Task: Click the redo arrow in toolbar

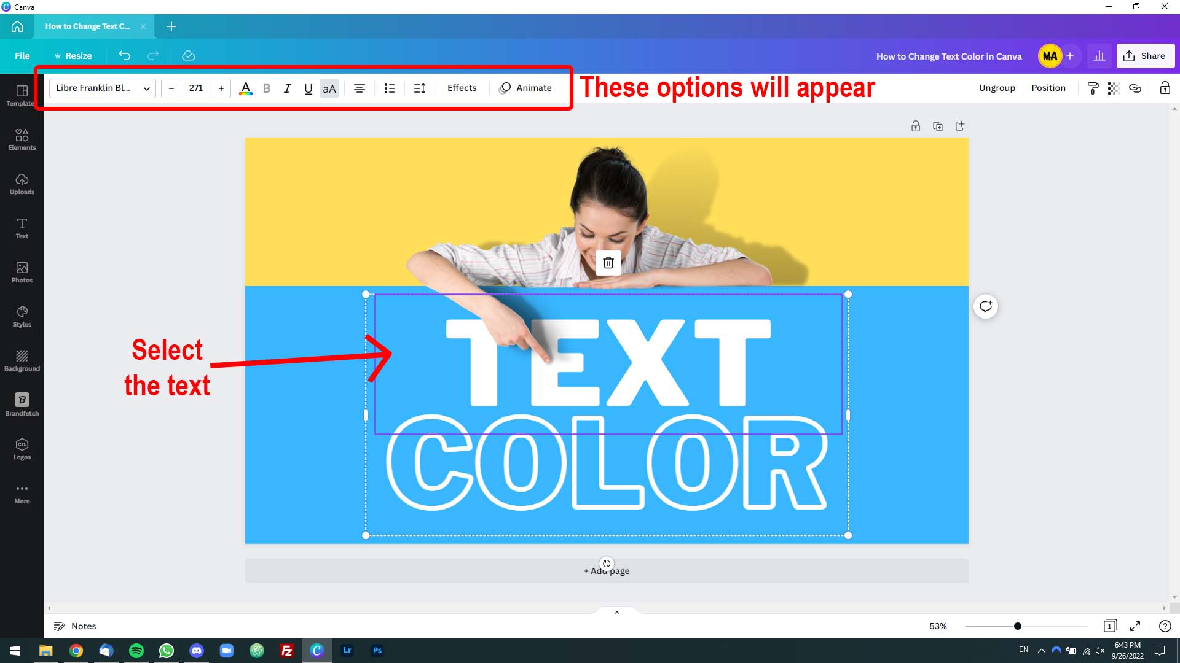Action: [x=153, y=55]
